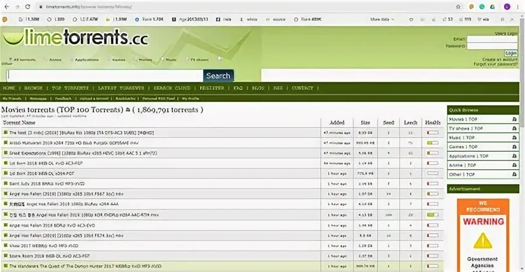Click the health bar in the first torrent row
The image size is (525, 272).
[x=433, y=132]
